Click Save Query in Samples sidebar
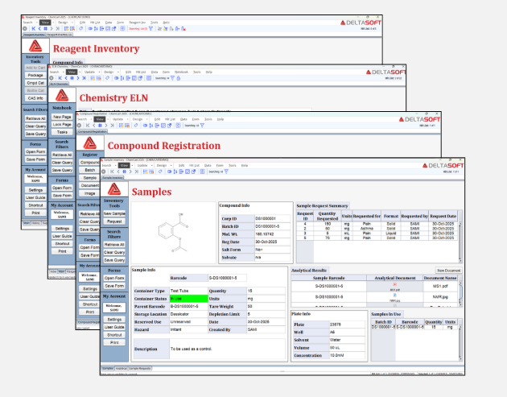 pos(114,260)
